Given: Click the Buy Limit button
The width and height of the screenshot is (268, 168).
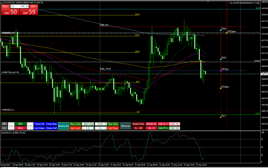Looking at the screenshot, I should tap(75, 124).
